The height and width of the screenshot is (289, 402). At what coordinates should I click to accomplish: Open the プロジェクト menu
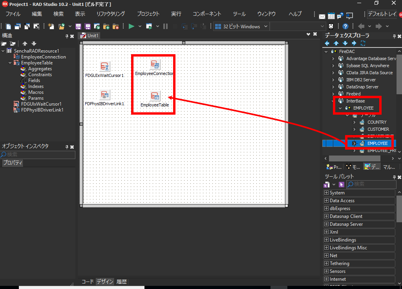(148, 14)
